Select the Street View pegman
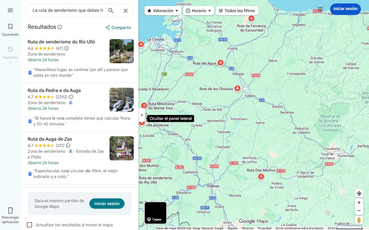This screenshot has width=369, height=230. pyautogui.click(x=359, y=220)
